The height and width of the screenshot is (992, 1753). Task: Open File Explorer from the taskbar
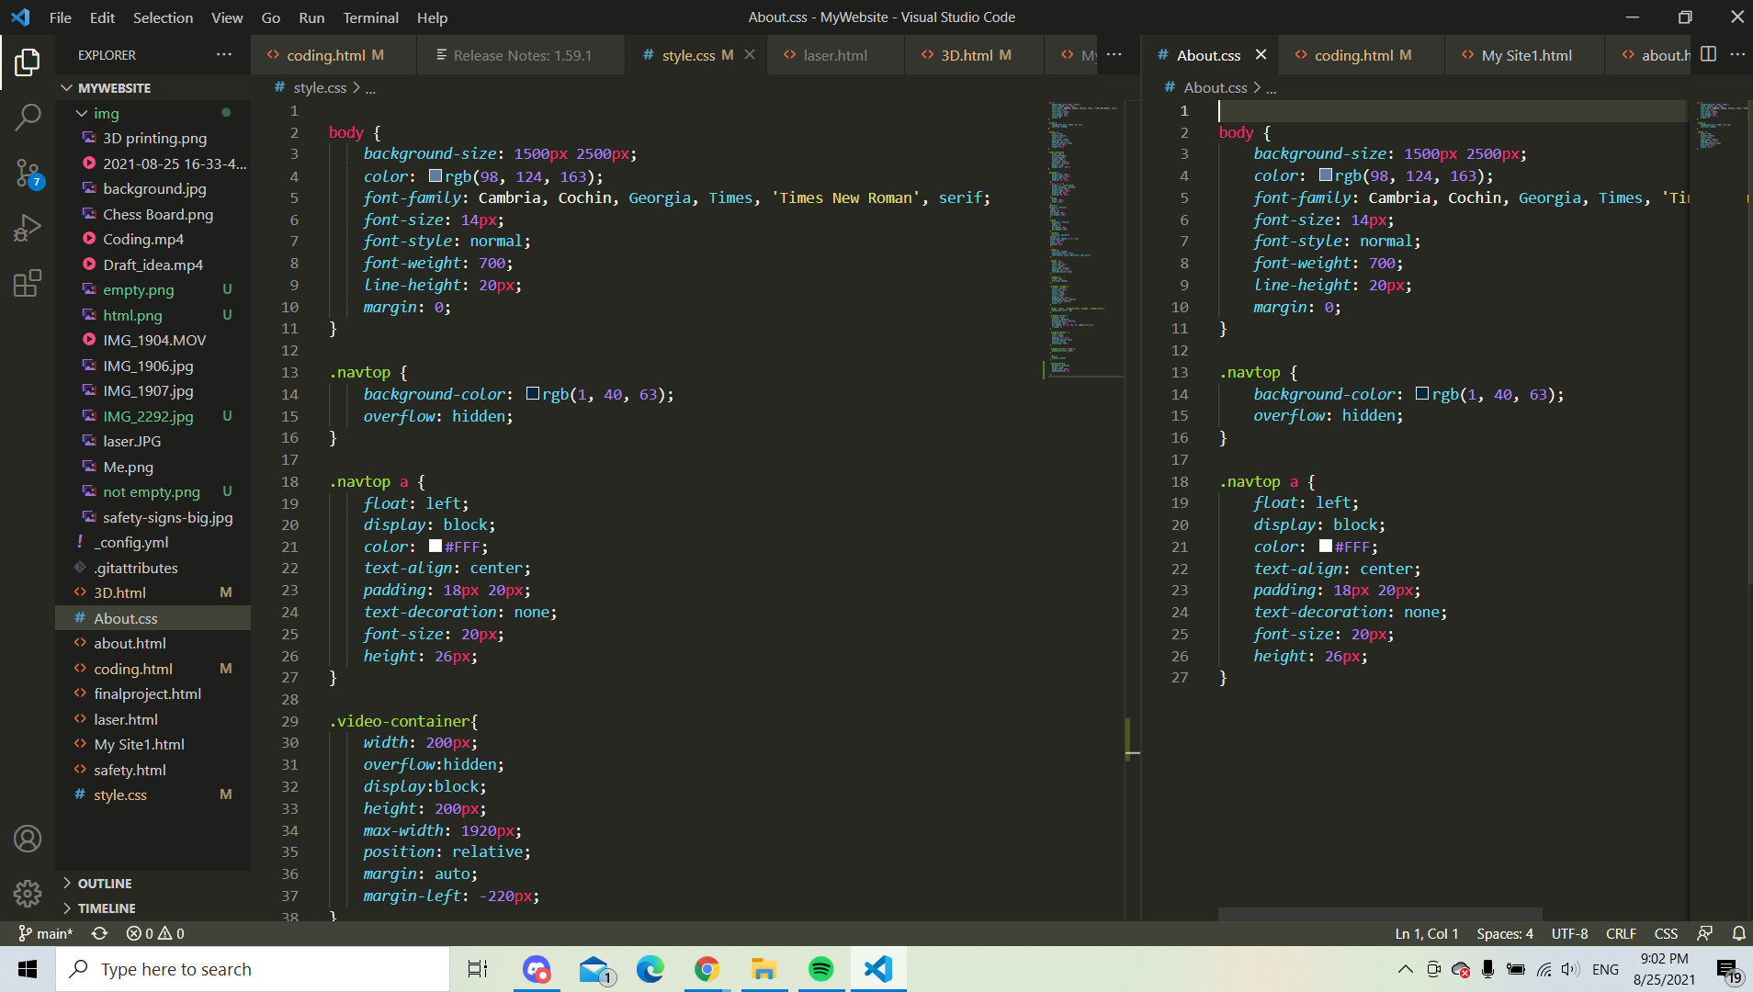[x=763, y=969]
